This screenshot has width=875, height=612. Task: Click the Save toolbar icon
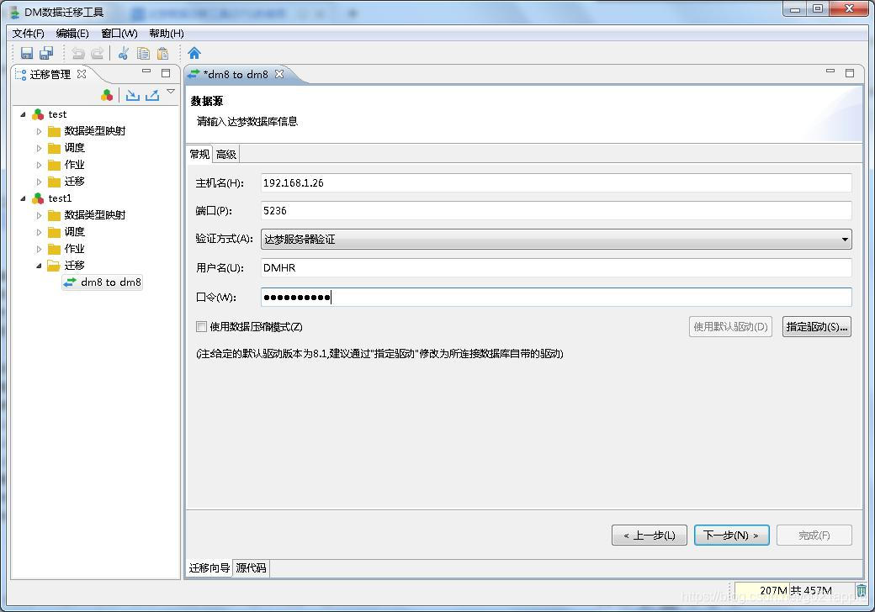[27, 53]
